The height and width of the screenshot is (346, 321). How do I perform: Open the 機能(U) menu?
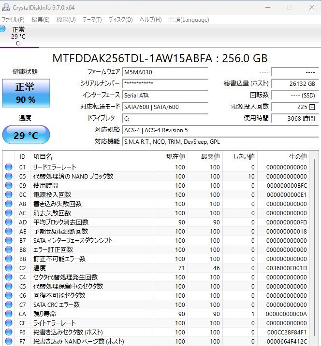click(x=66, y=20)
